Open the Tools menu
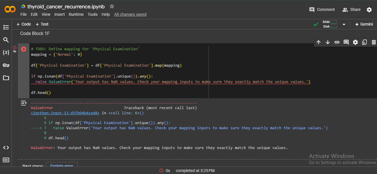The image size is (377, 174). pos(93,14)
